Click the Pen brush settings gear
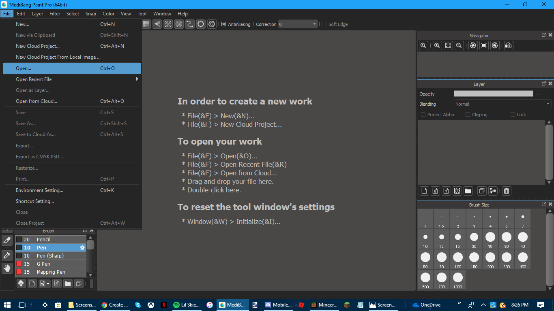 coord(82,248)
